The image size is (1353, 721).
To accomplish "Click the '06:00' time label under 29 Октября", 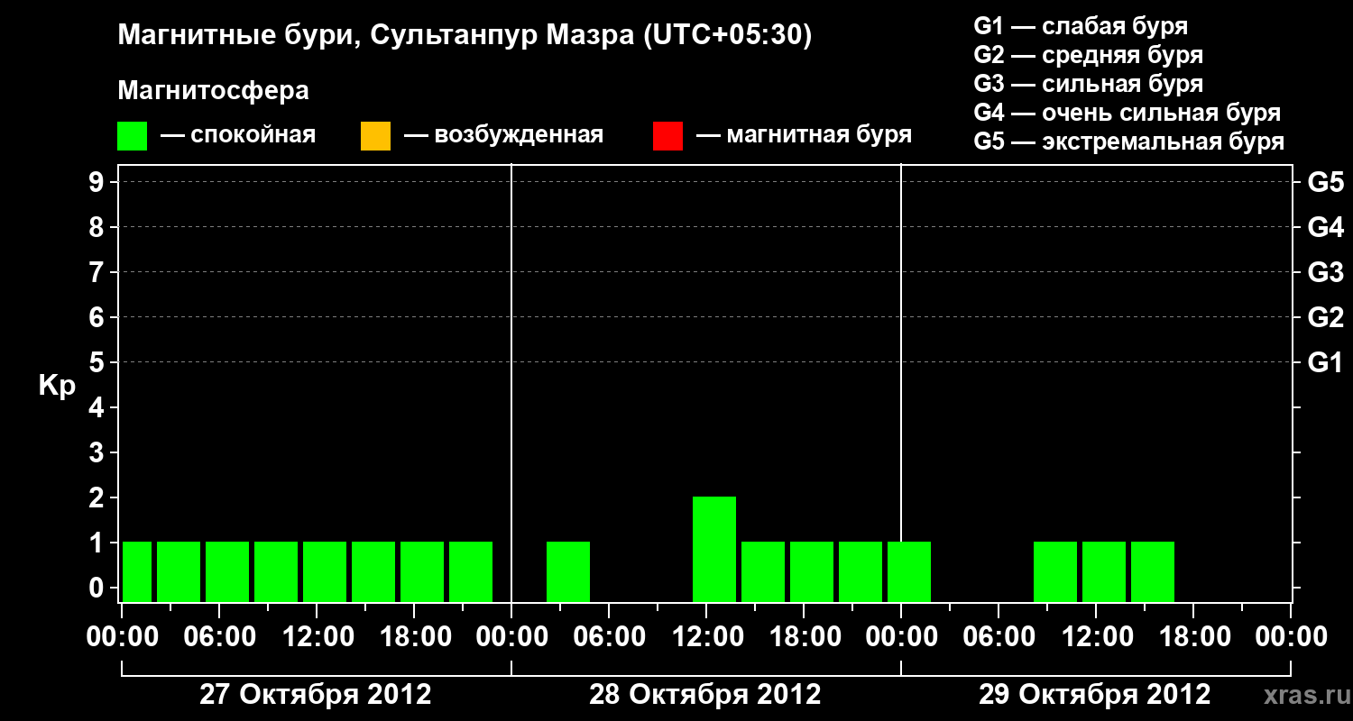I will [999, 636].
